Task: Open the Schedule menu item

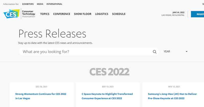Action: [x=119, y=14]
